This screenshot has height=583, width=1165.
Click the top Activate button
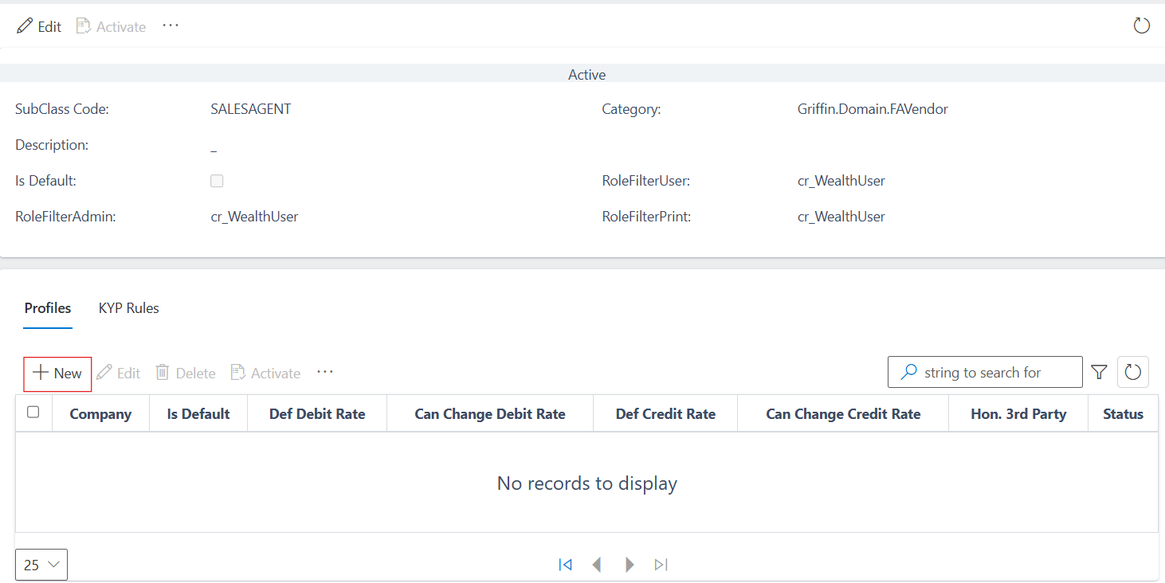coord(111,26)
